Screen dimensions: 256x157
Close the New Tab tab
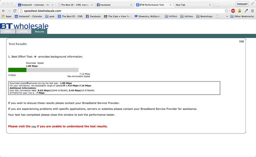pyautogui.click(x=210, y=5)
